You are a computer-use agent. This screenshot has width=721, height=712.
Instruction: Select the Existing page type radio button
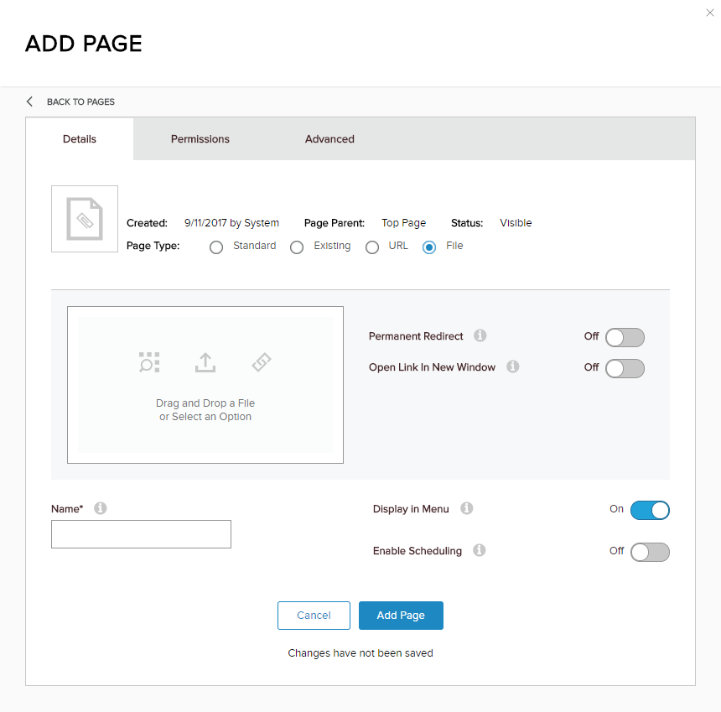pos(297,247)
